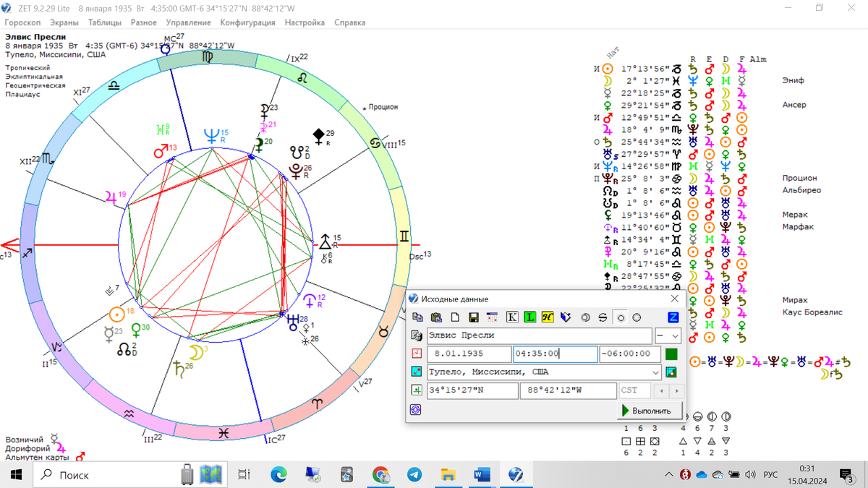This screenshot has width=868, height=488.
Task: Click the Выполнить button
Action: click(x=649, y=411)
